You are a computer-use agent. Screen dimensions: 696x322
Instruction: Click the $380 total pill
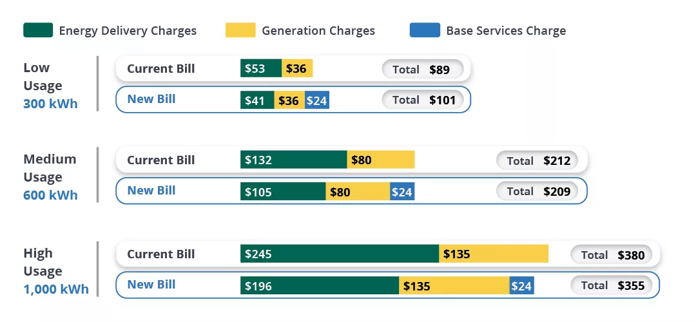click(612, 254)
